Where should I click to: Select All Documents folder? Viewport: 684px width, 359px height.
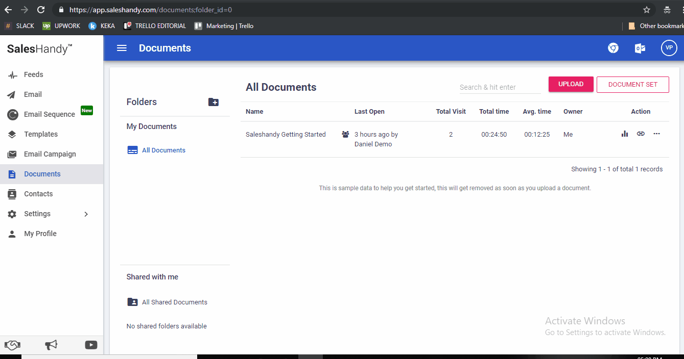163,150
